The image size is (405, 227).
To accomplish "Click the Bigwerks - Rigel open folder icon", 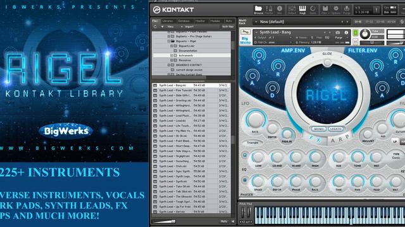I will pyautogui.click(x=173, y=41).
